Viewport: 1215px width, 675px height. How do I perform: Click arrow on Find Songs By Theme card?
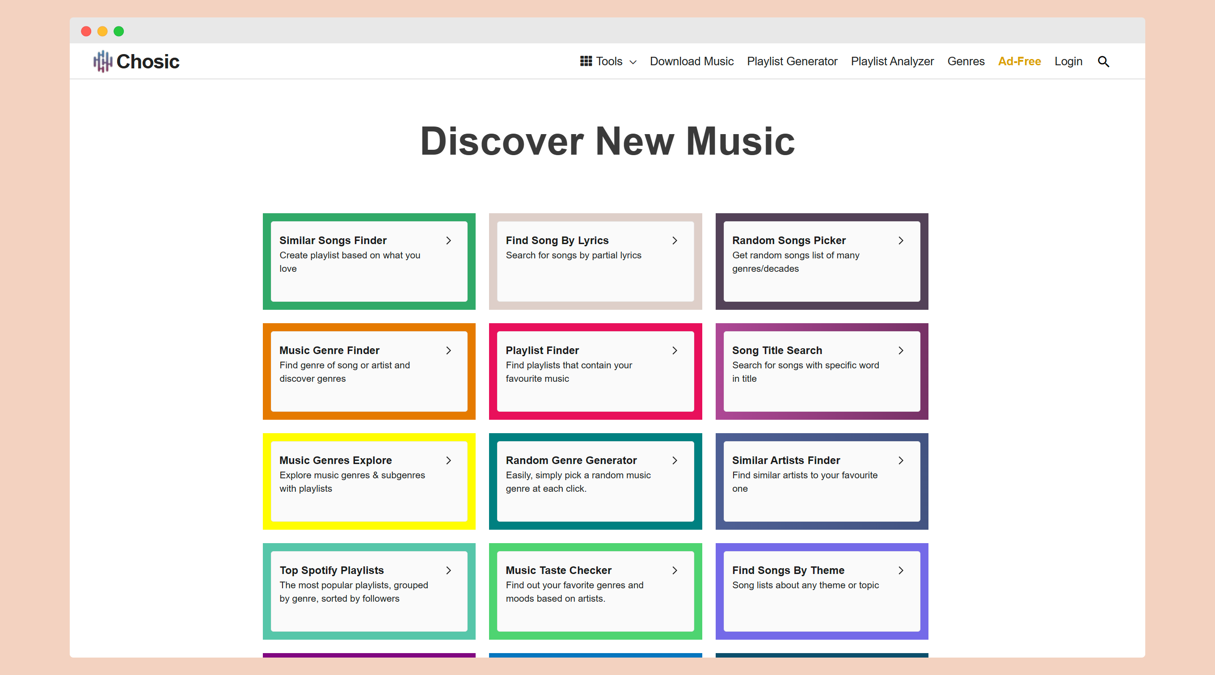click(x=900, y=570)
